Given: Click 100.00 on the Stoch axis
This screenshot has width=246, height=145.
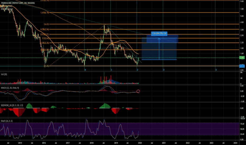Looking at the screenshot, I should click(242, 119).
